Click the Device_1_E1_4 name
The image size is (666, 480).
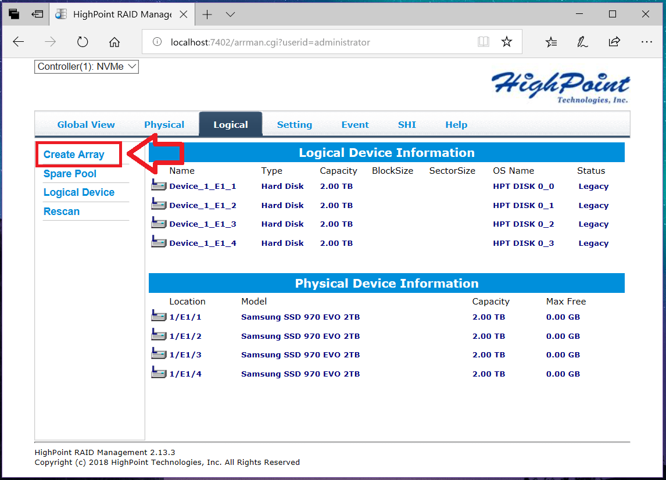[203, 243]
